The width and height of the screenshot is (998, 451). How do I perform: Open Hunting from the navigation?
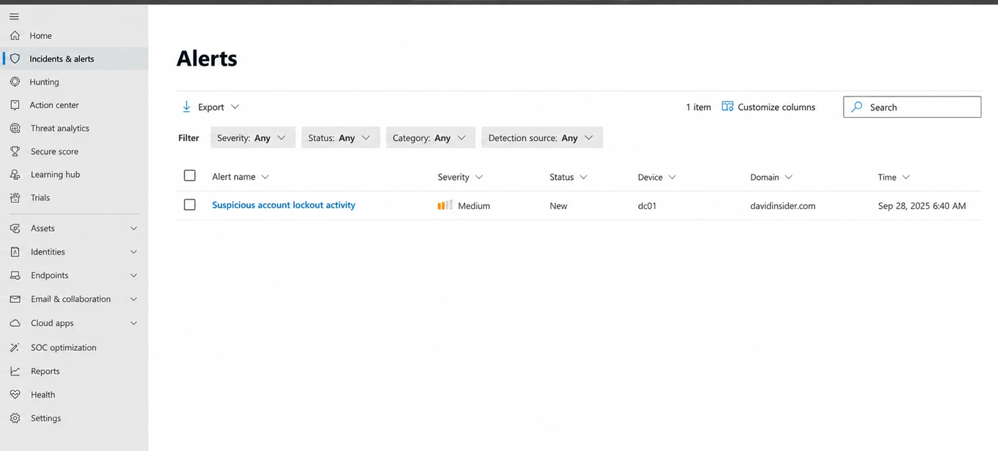point(74,82)
